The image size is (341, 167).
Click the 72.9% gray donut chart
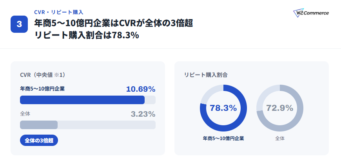[x=280, y=108]
